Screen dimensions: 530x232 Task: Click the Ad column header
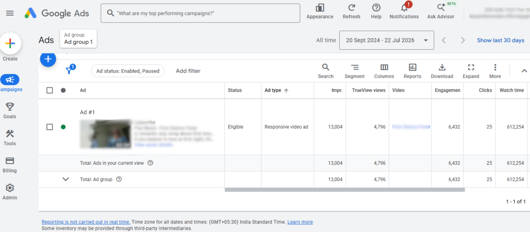coord(83,90)
